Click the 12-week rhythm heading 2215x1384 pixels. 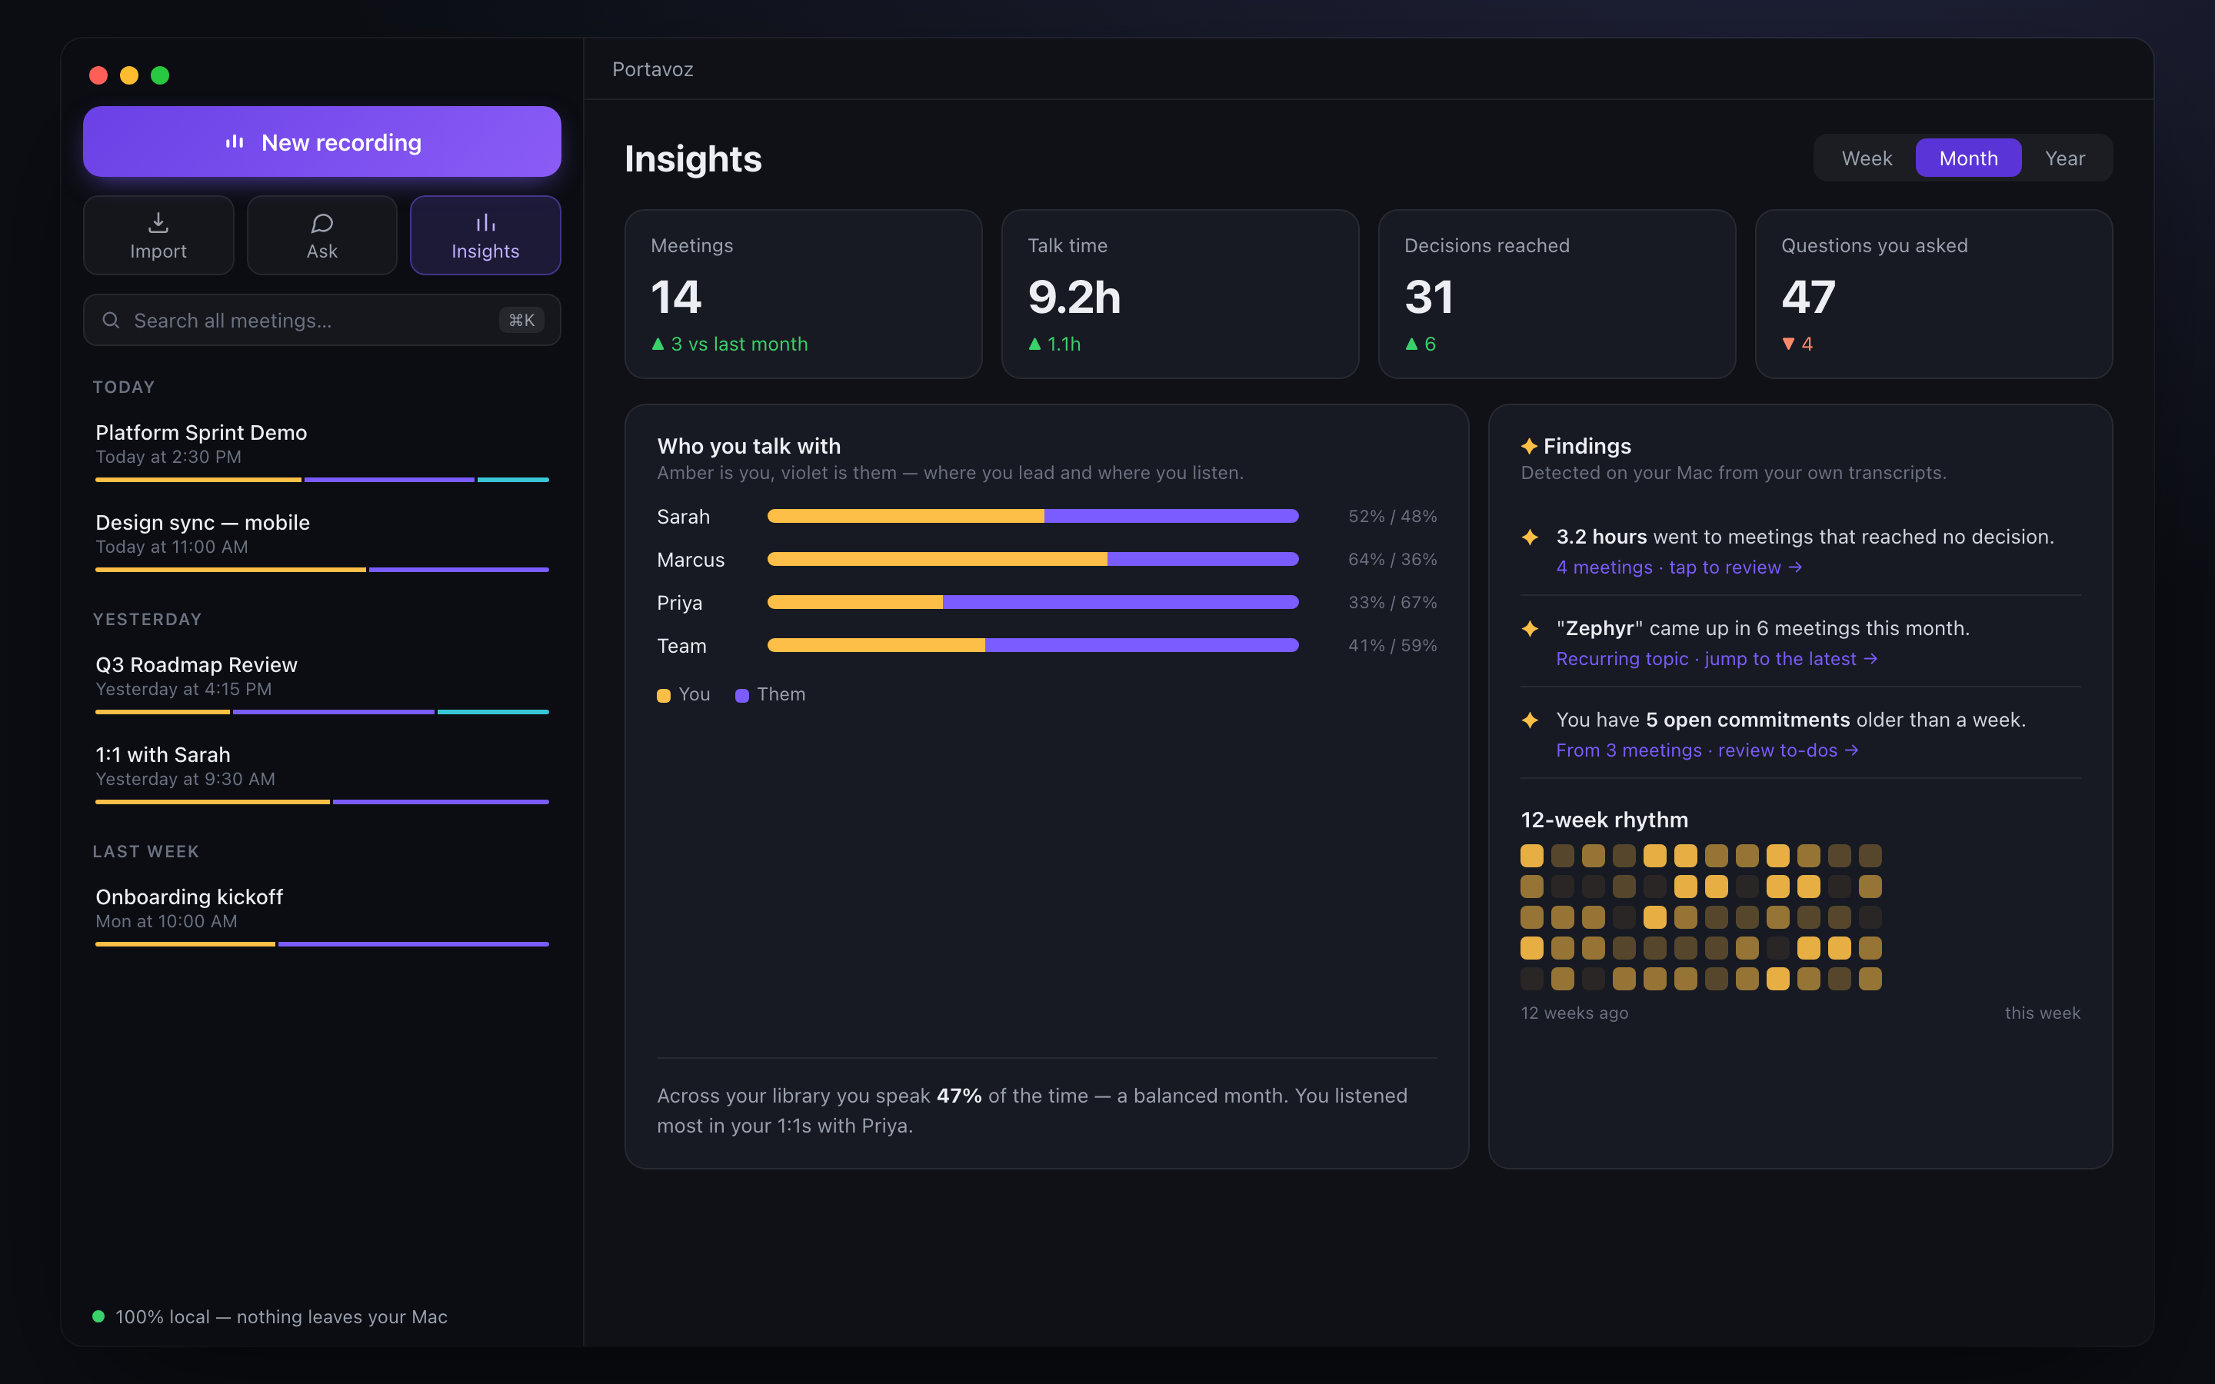click(1604, 820)
